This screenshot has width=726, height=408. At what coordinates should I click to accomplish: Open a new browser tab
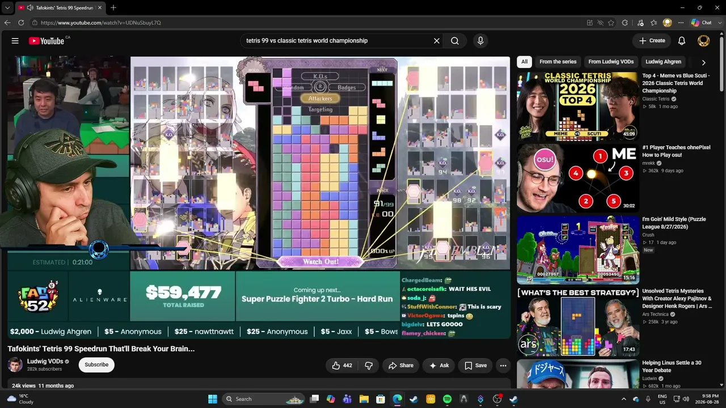click(113, 8)
